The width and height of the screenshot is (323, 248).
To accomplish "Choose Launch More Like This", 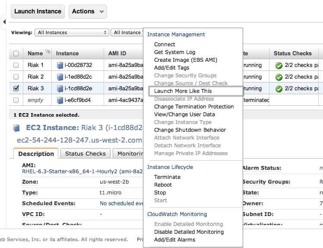I will point(183,91).
